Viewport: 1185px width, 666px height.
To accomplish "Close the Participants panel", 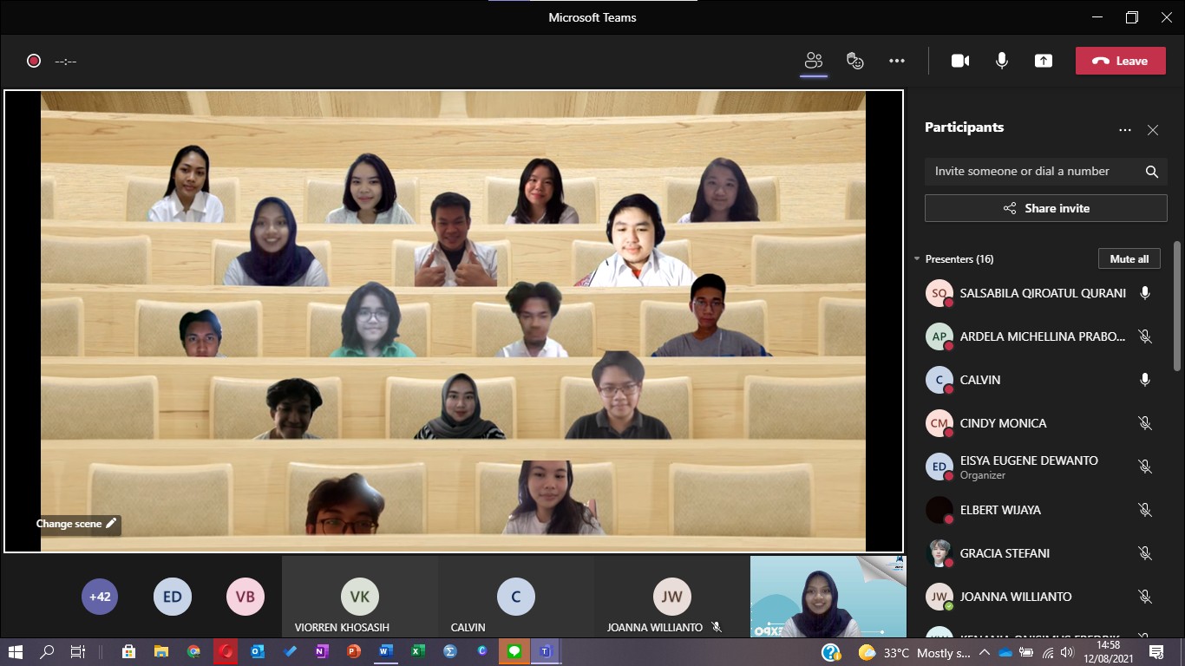I will point(1152,130).
